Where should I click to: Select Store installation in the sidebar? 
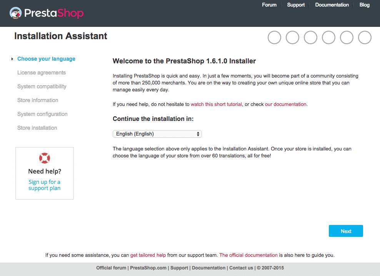[37, 128]
